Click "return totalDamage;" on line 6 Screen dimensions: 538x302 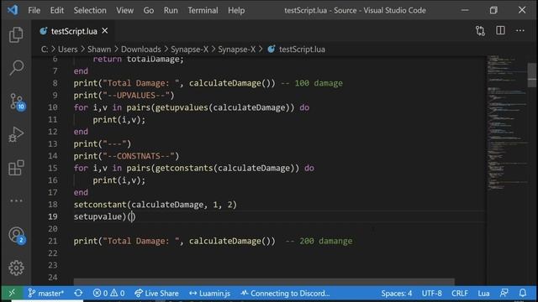[x=138, y=60]
